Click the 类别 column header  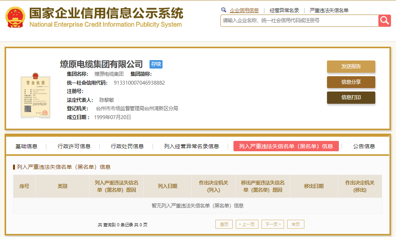tap(62, 186)
